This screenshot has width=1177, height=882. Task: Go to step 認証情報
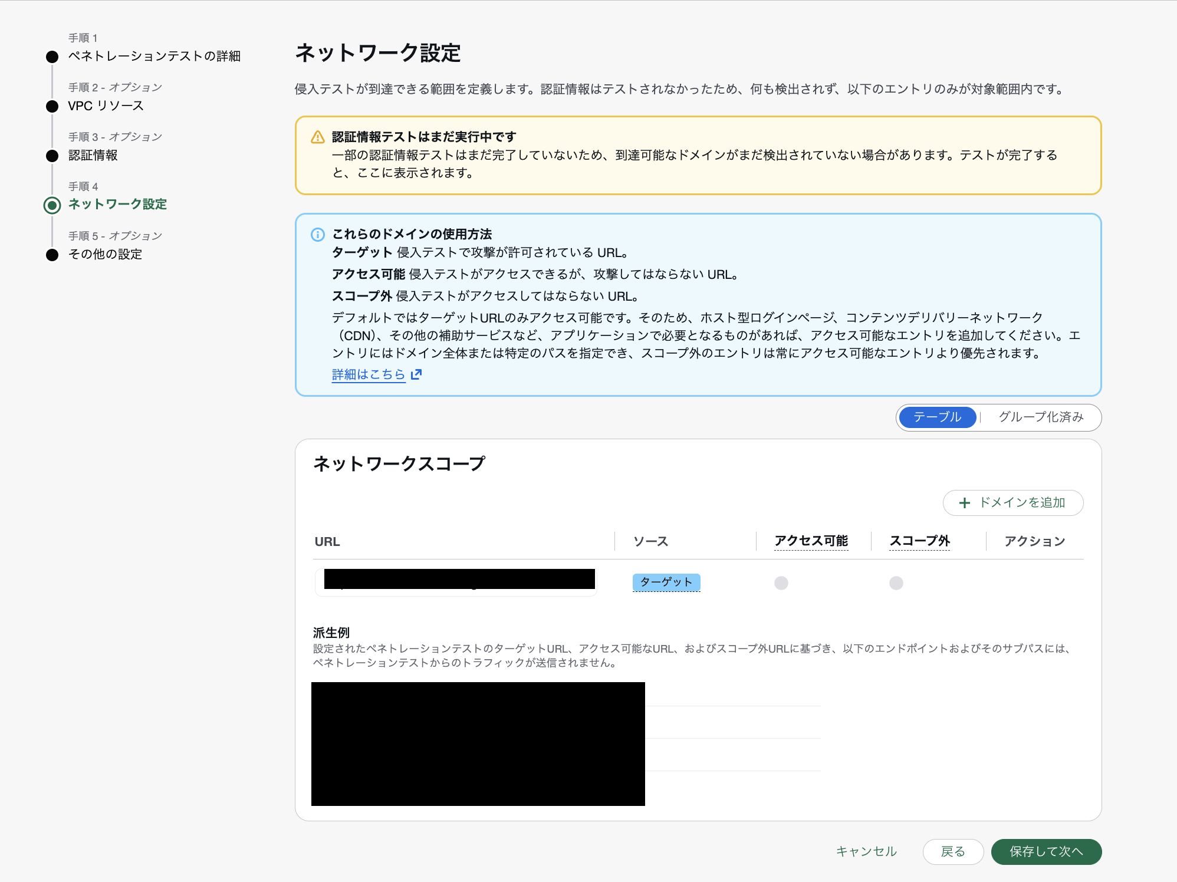click(x=93, y=155)
